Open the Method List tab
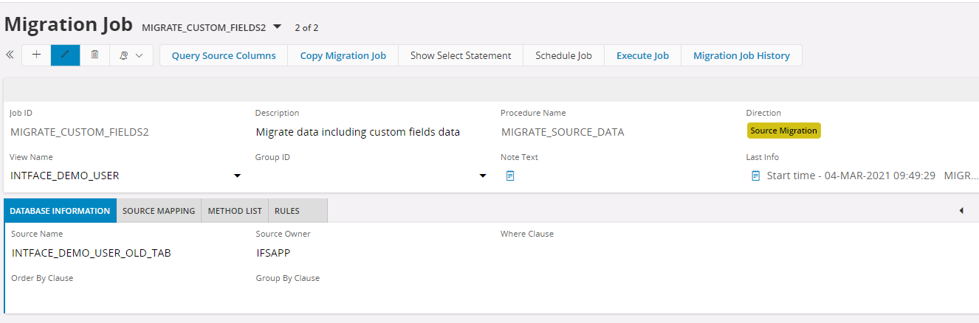Screen dimensions: 979x323 [235, 211]
